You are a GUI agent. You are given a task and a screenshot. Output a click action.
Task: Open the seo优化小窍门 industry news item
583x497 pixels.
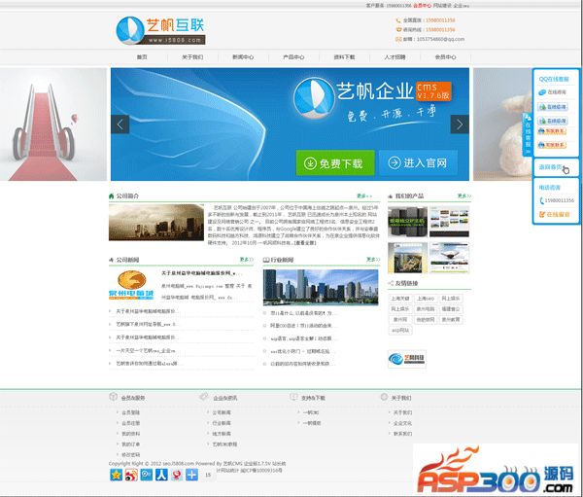[300, 351]
